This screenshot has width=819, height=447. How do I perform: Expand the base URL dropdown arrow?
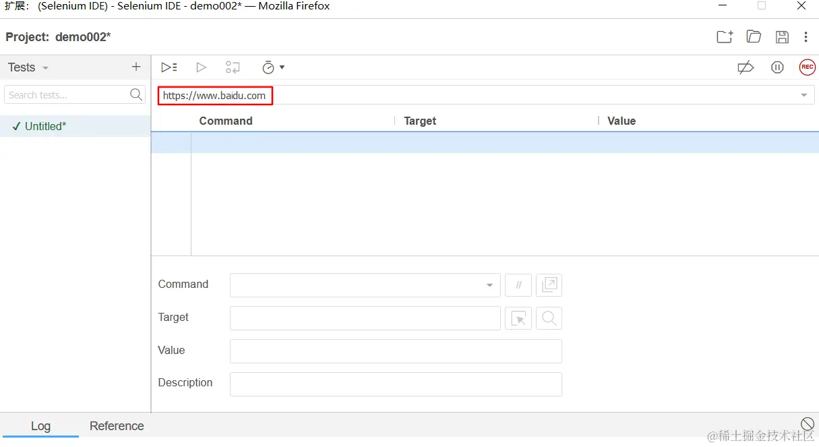804,96
